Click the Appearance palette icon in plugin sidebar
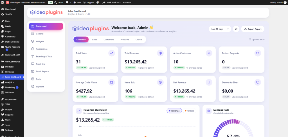This screenshot has height=137, width=288. 33,49
